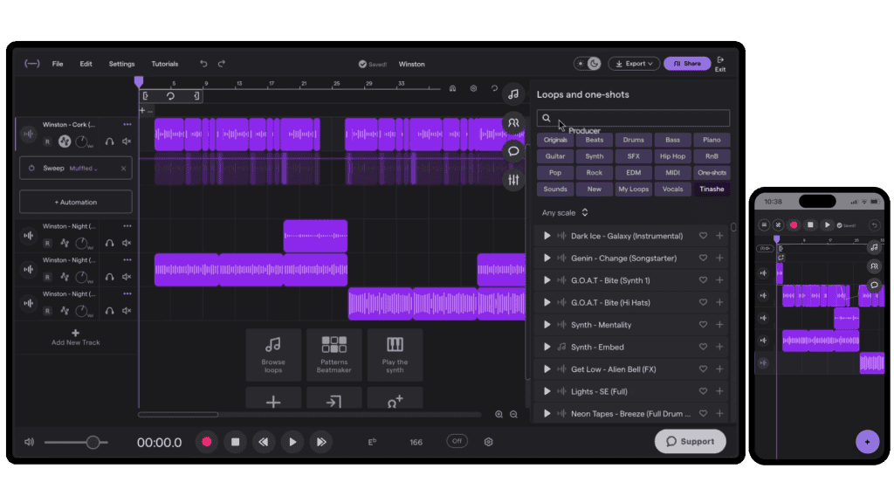Open the Any scale selector
This screenshot has height=503, width=894.
pos(565,213)
